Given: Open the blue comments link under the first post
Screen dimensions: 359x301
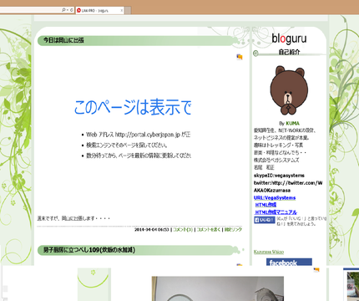Looking at the screenshot, I should click(x=183, y=229).
